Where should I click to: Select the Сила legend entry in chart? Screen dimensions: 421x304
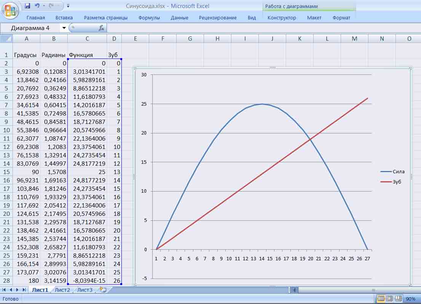tap(398, 172)
